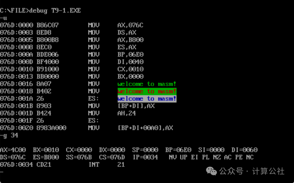Viewport: 294px width, 183px height.
Task: Click operand '[BP+DI+00A0],AX'
Action: (x=145, y=128)
